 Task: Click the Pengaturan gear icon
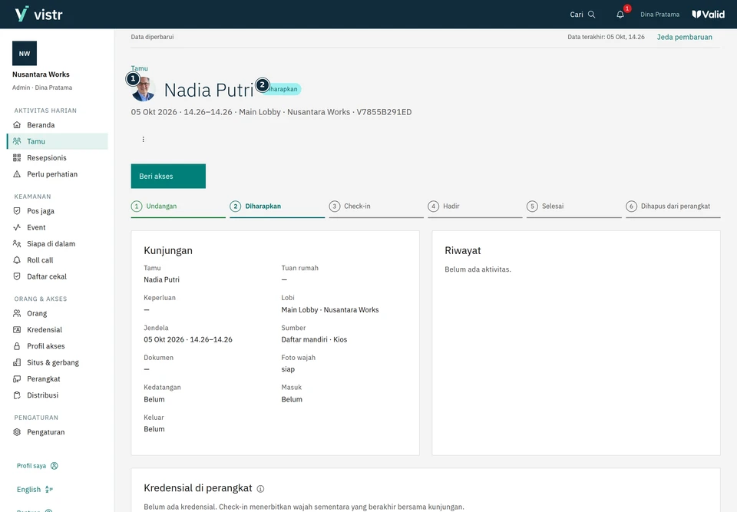tap(17, 432)
